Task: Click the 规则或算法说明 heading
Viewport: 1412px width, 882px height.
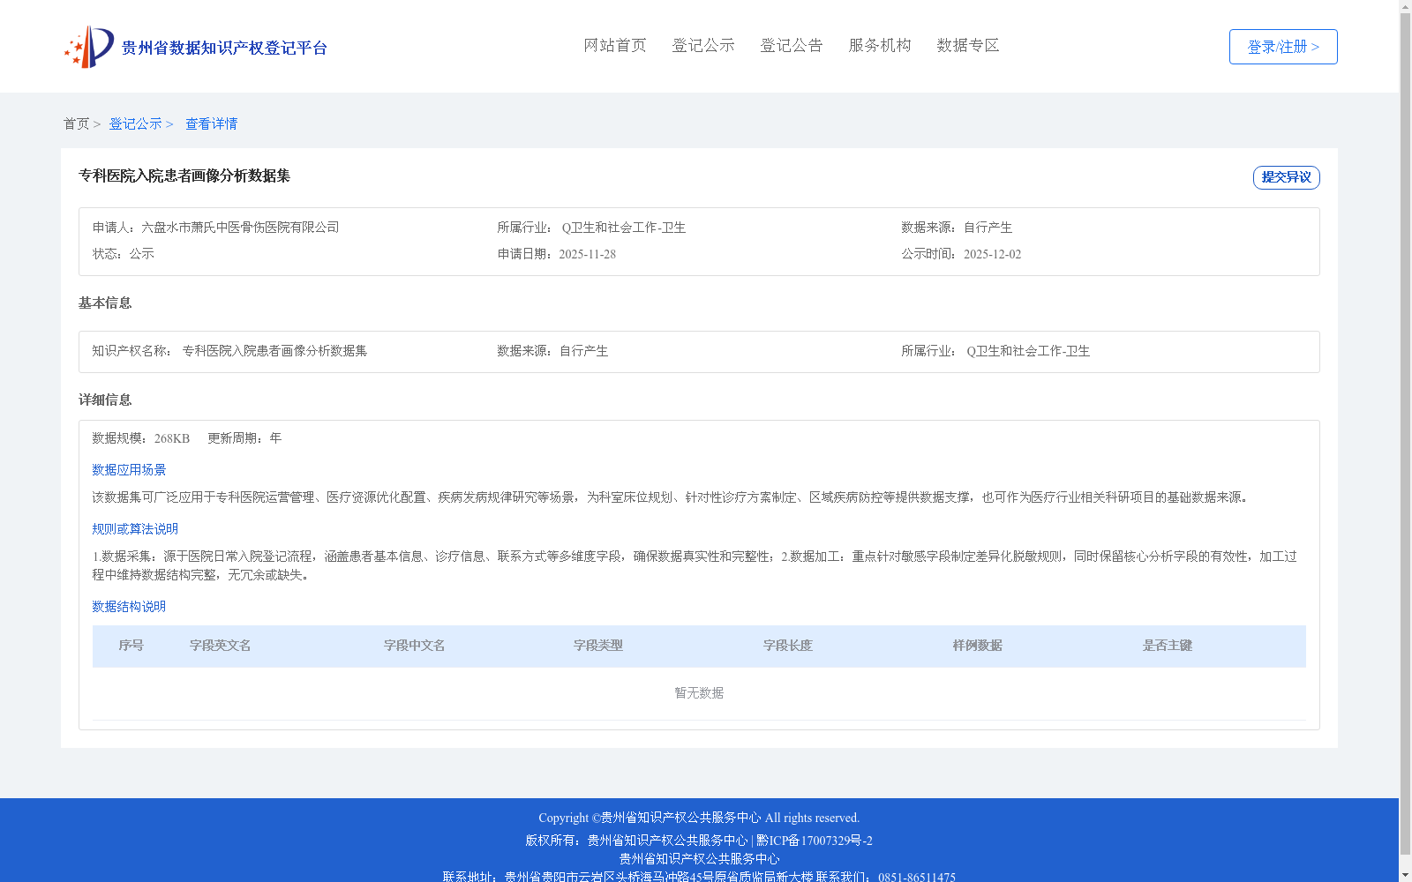Action: click(135, 529)
